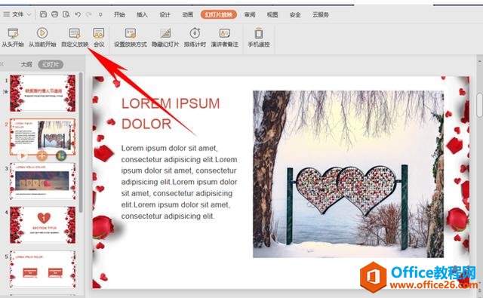483x298 pixels.
Task: Expand the 文件 menu dropdown arrow
Action: [29, 14]
